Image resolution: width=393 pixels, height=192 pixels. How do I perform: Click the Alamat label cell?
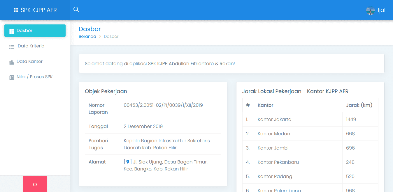click(x=102, y=165)
